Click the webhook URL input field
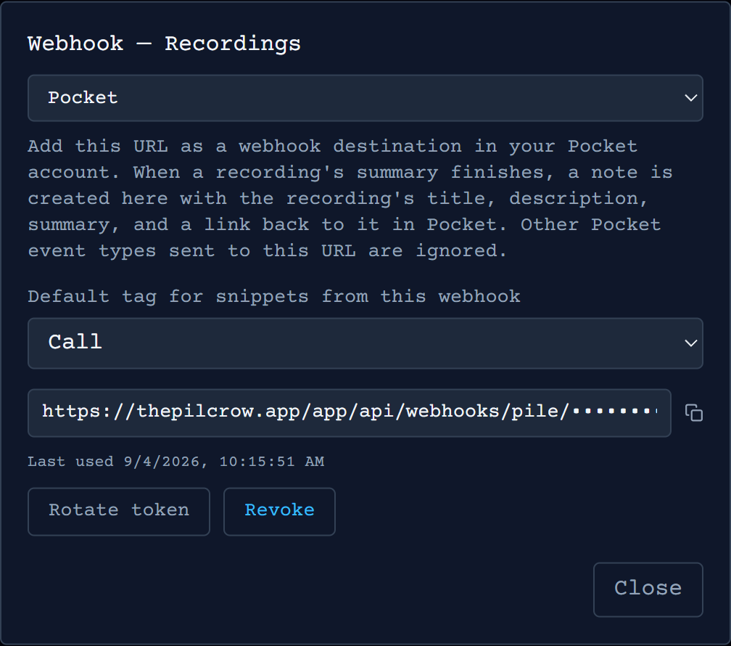The image size is (731, 646). (350, 413)
